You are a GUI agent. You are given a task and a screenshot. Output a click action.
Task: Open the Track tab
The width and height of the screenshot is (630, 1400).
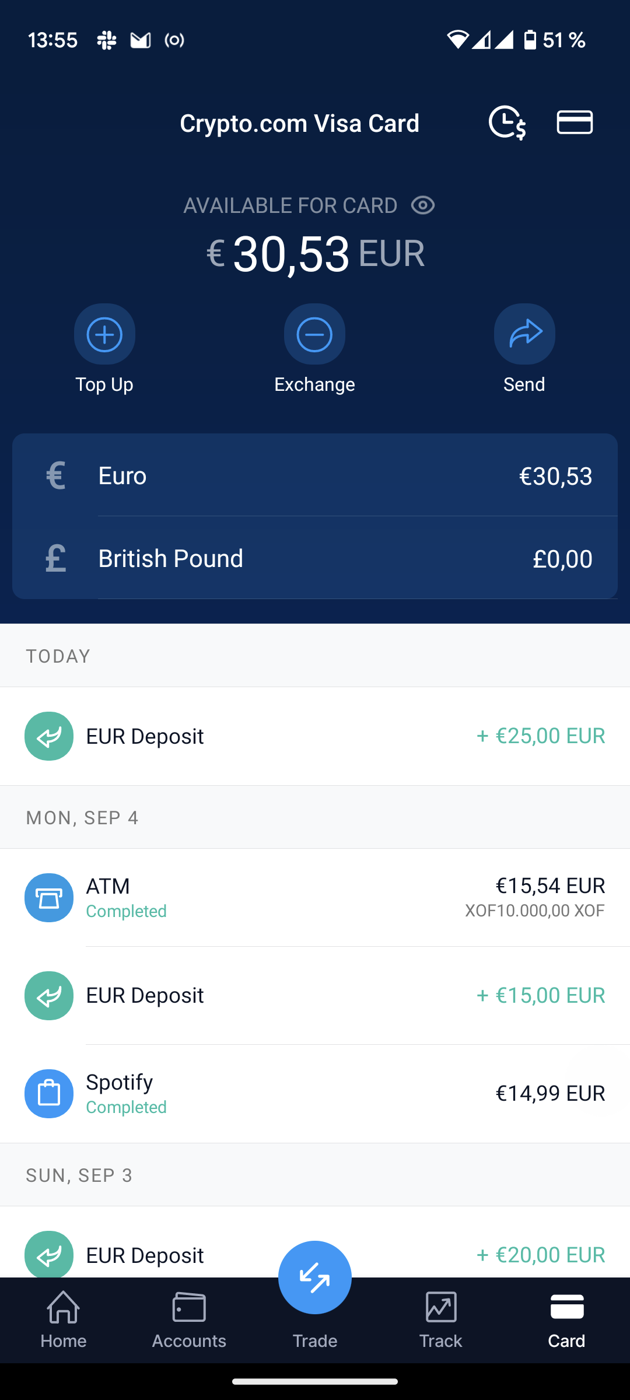441,1319
